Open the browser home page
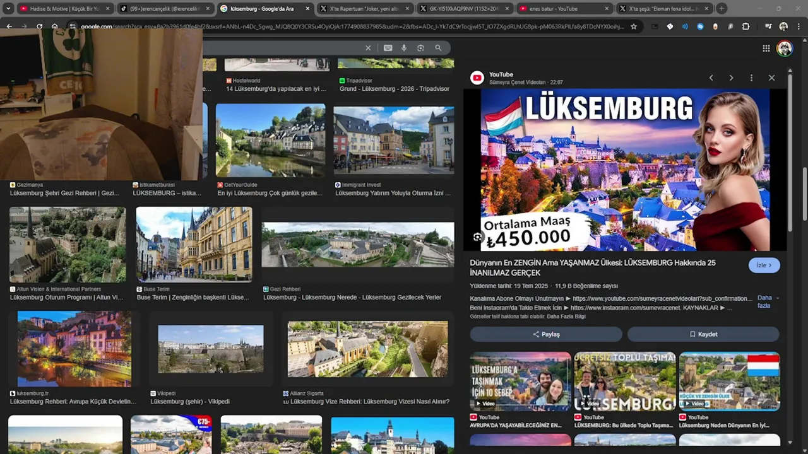 55,26
